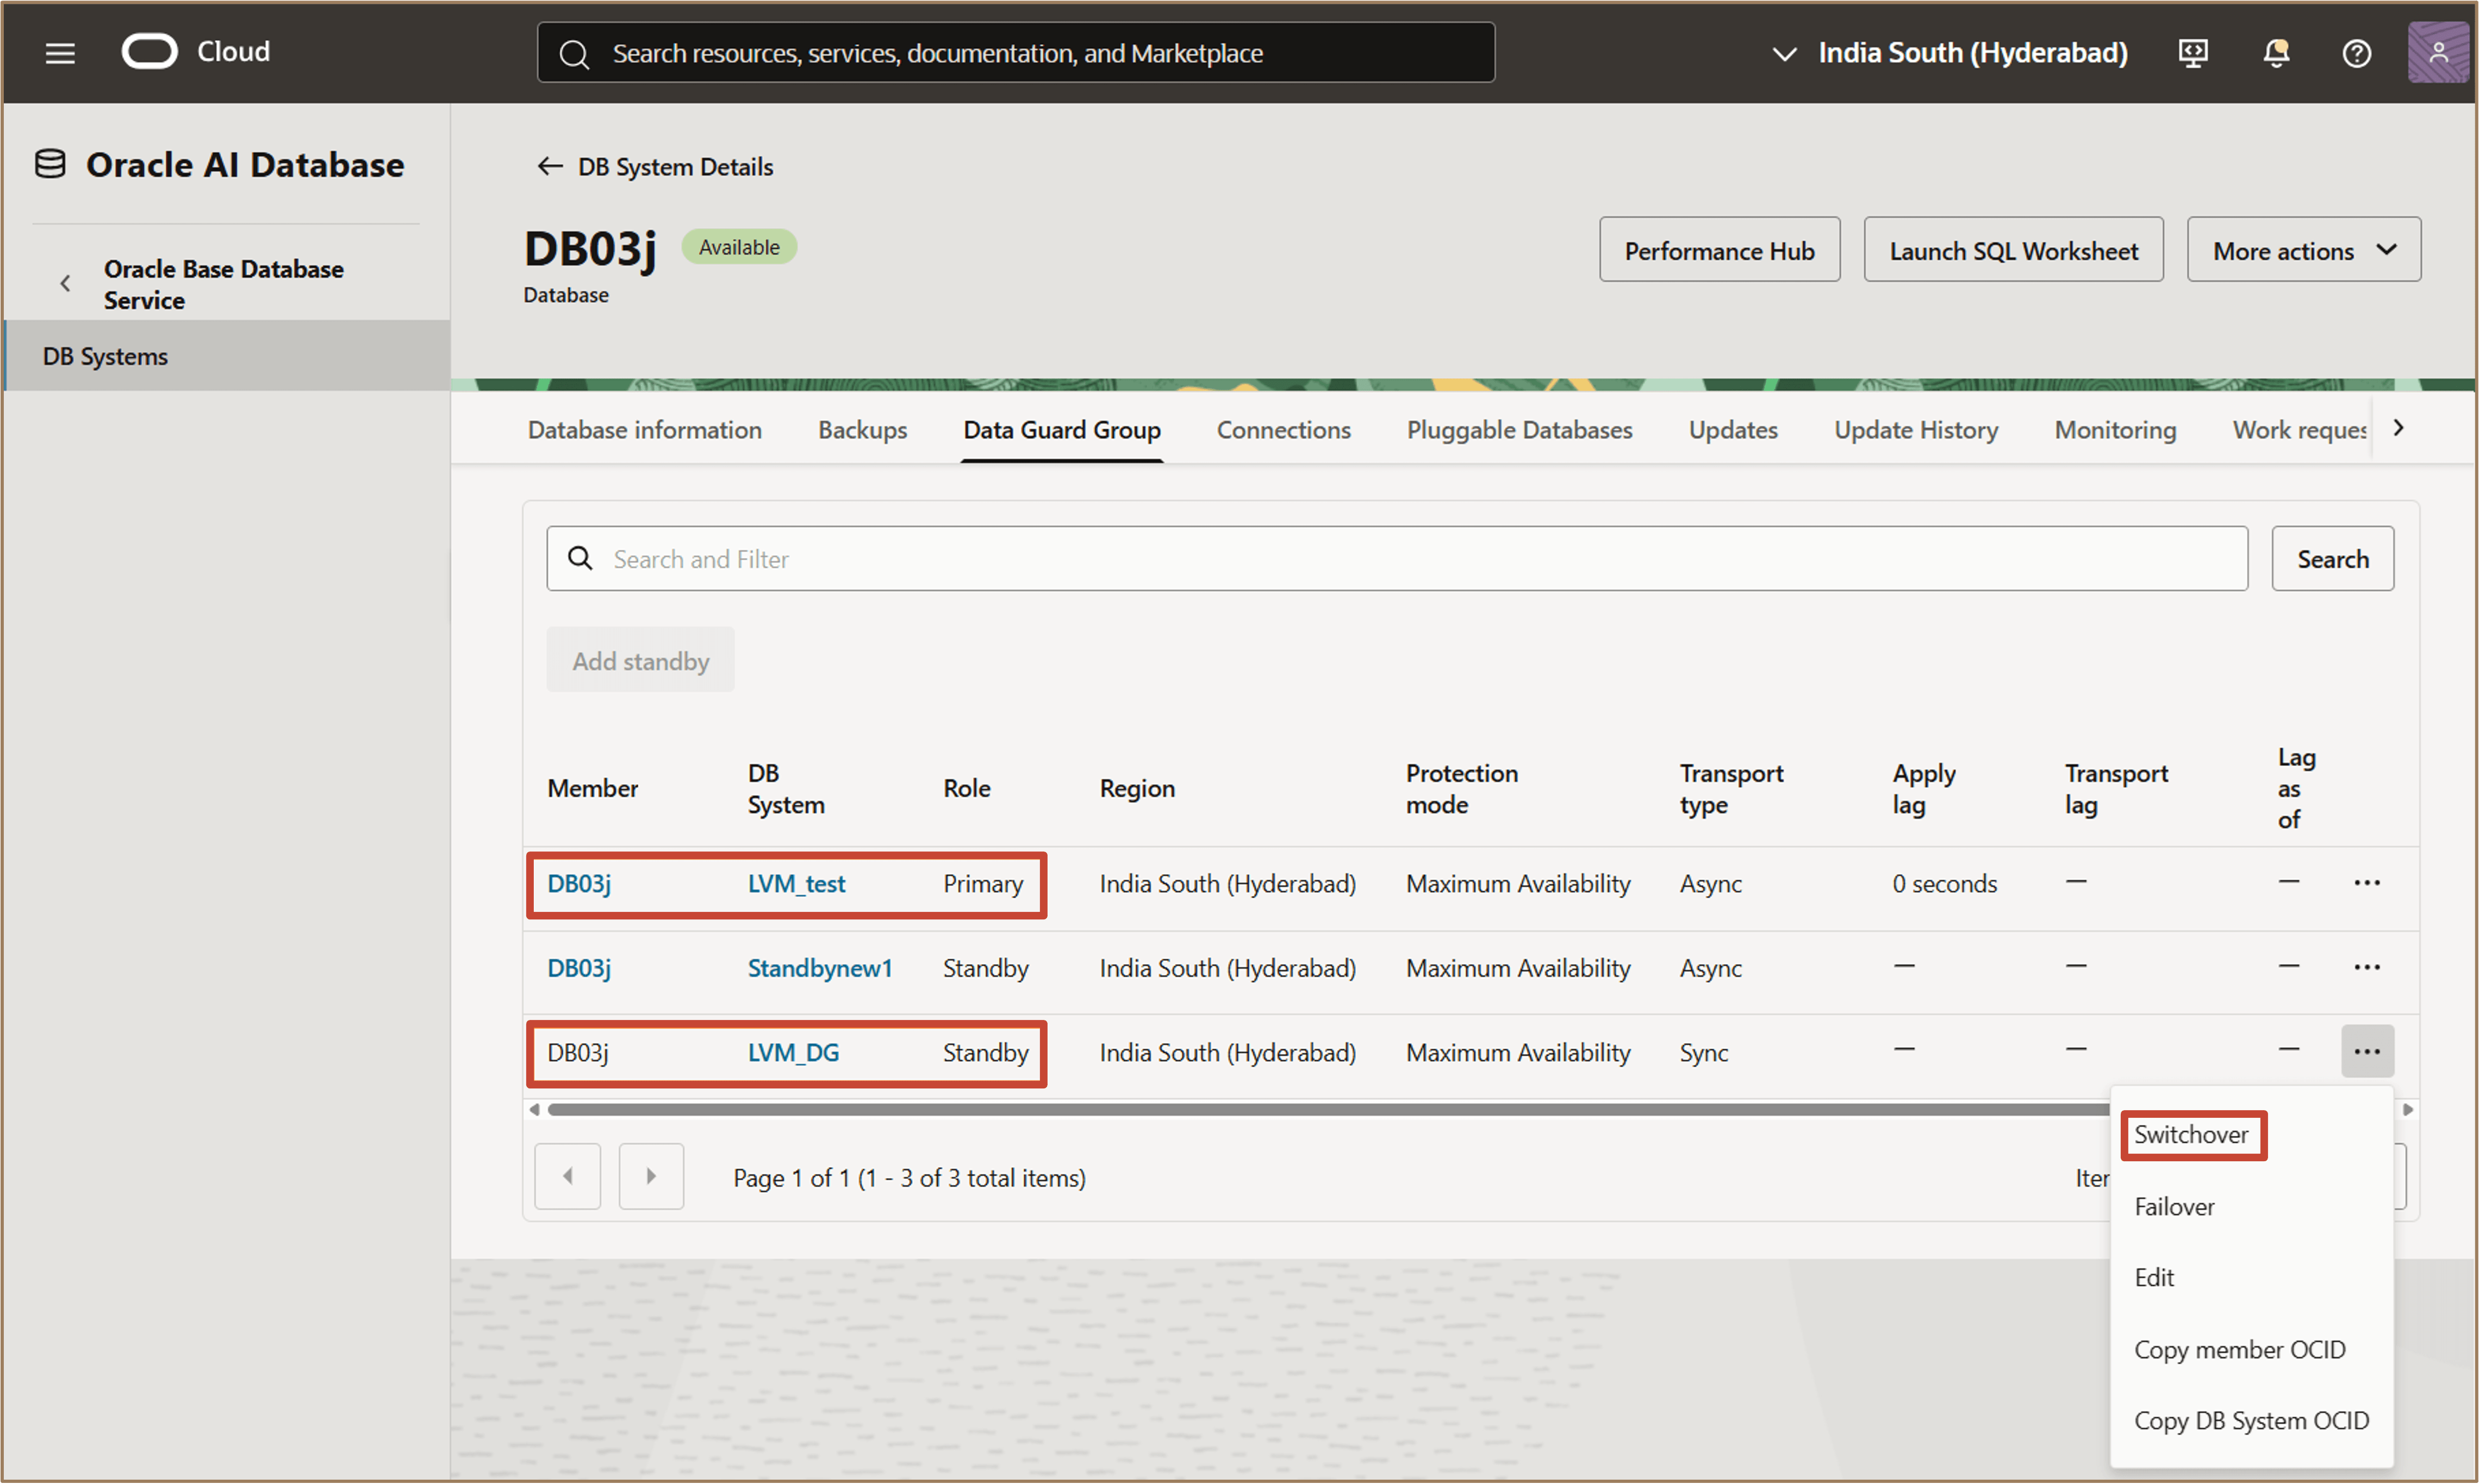Viewport: 2479px width, 1484px height.
Task: Open the Cloud Shell developer tools icon
Action: point(2192,53)
